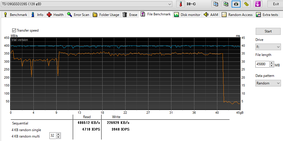Open the Random Access tab
This screenshot has height=141, width=283.
(237, 15)
